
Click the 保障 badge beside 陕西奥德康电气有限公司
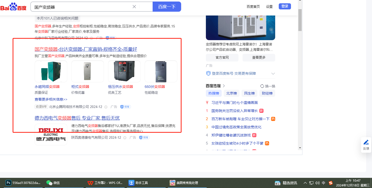144,137
